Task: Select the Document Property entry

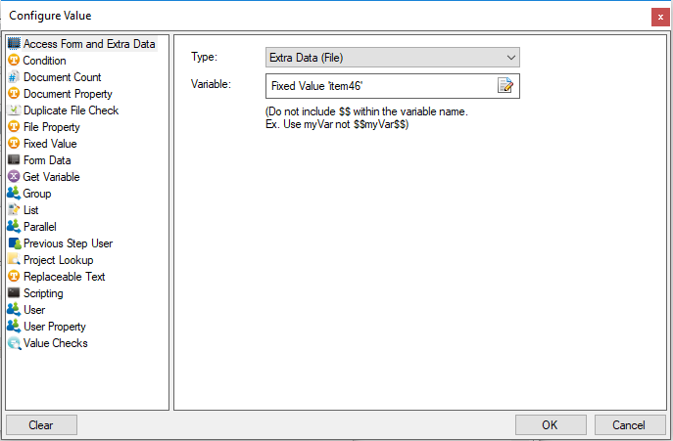Action: point(68,94)
